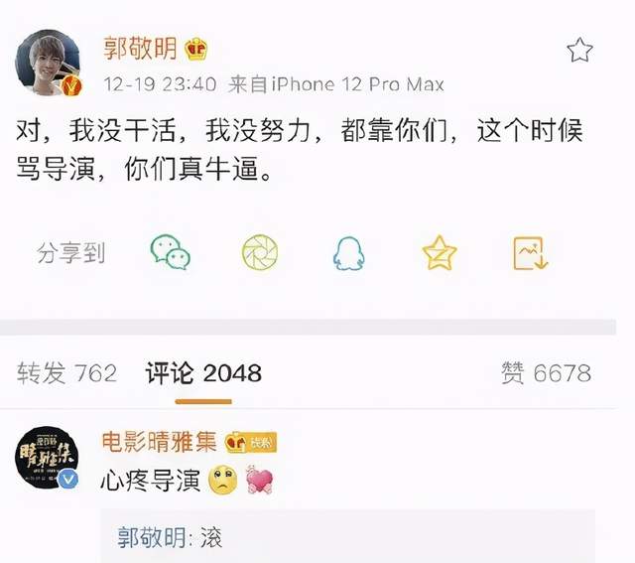
Task: Open 郭敬明 profile avatar
Action: pyautogui.click(x=49, y=64)
